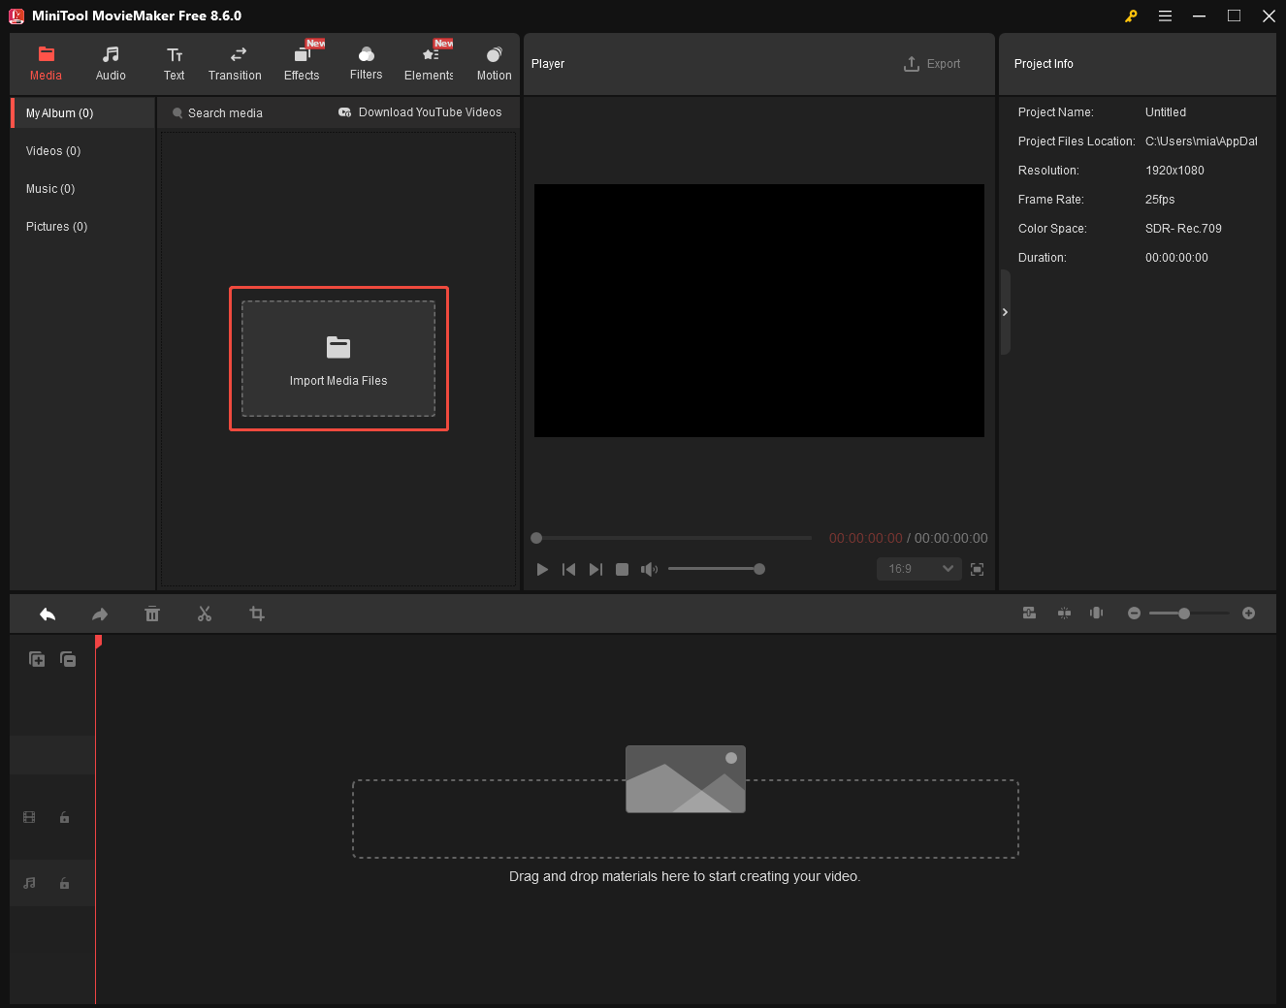The width and height of the screenshot is (1286, 1008).
Task: Open the Media tab
Action: pos(46,64)
